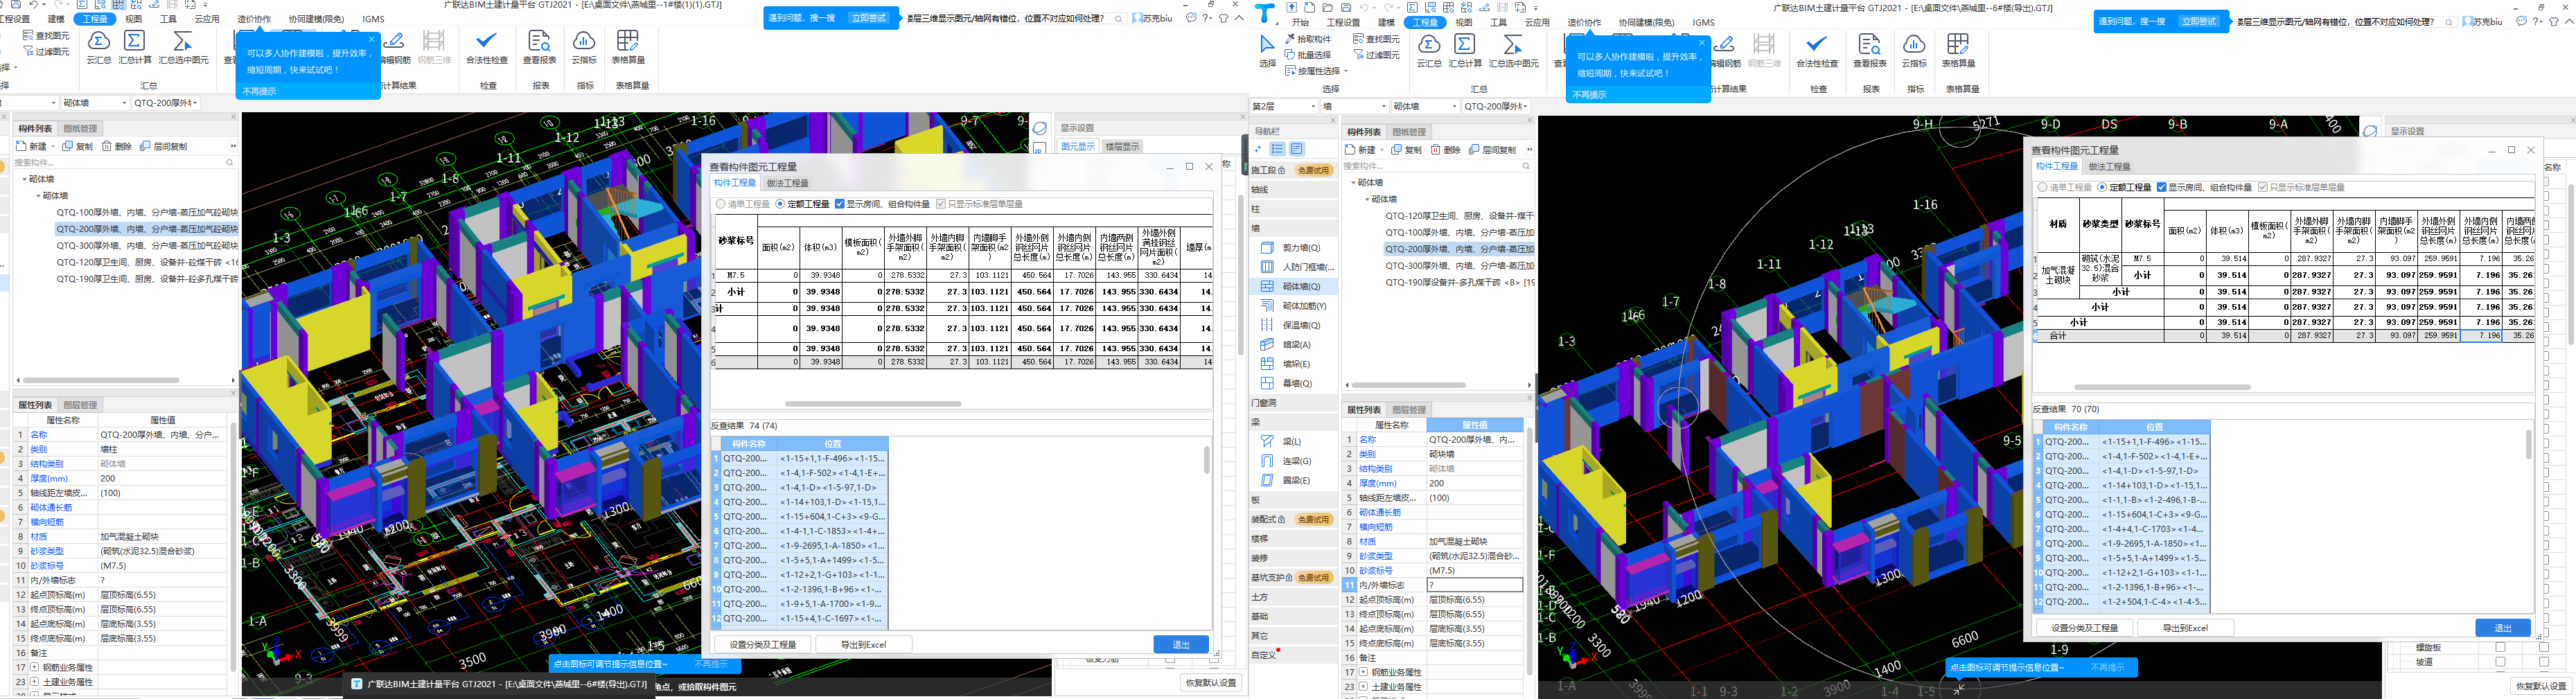Open 工程设置 ribbon tab in right window
This screenshot has height=699, width=2576.
pyautogui.click(x=1343, y=22)
